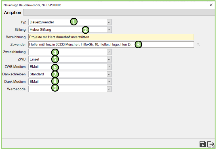Open the Zweckbindung dropdown
217x150 pixels.
(109, 52)
